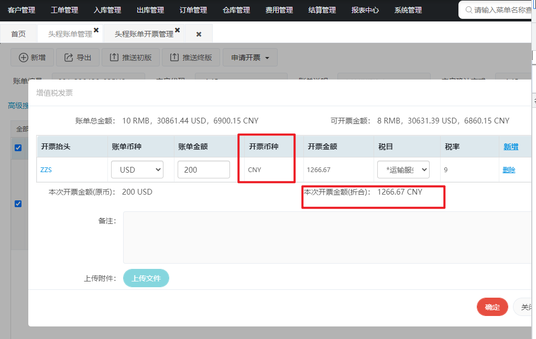Screen dimensions: 536x339
Task: Close the 头程账单管理 tab
Action: pos(96,30)
